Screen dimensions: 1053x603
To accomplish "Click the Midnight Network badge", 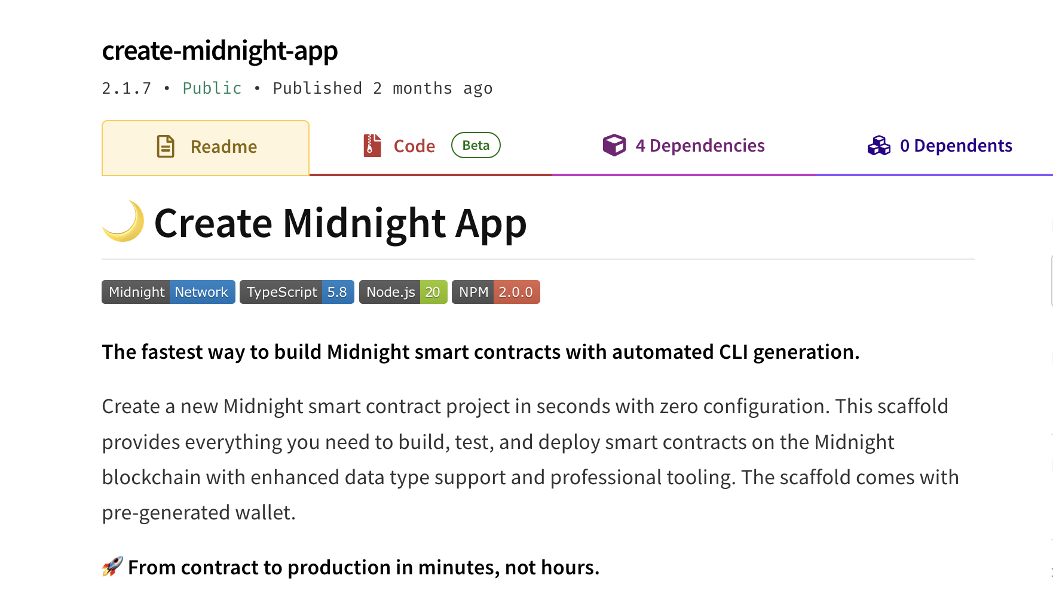I will (x=168, y=292).
